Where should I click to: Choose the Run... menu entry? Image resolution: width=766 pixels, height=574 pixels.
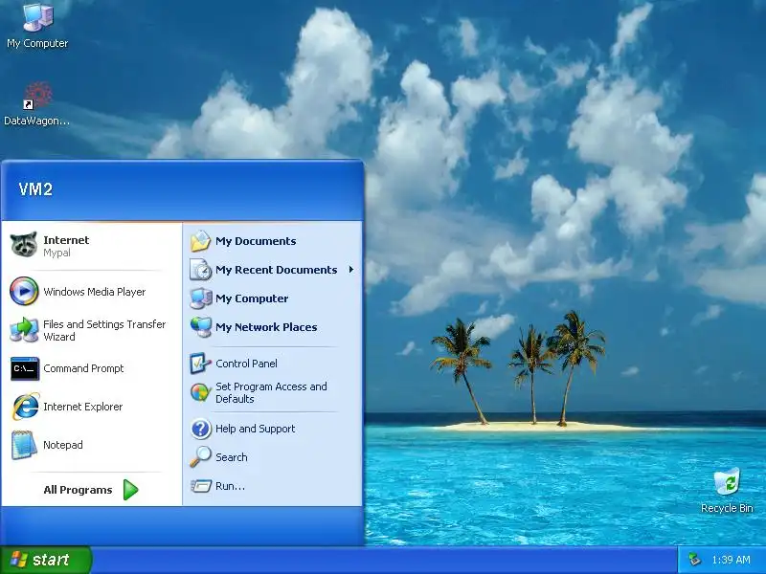click(x=230, y=486)
